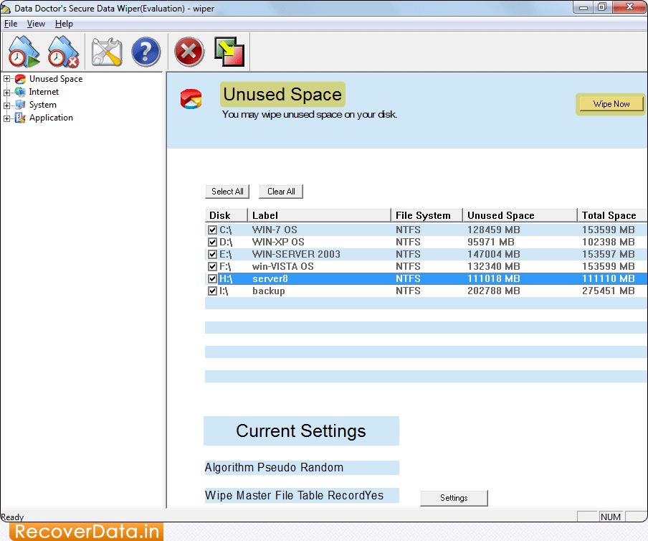Expand the Application tree node
Screen dimensions: 648x541
click(x=6, y=118)
